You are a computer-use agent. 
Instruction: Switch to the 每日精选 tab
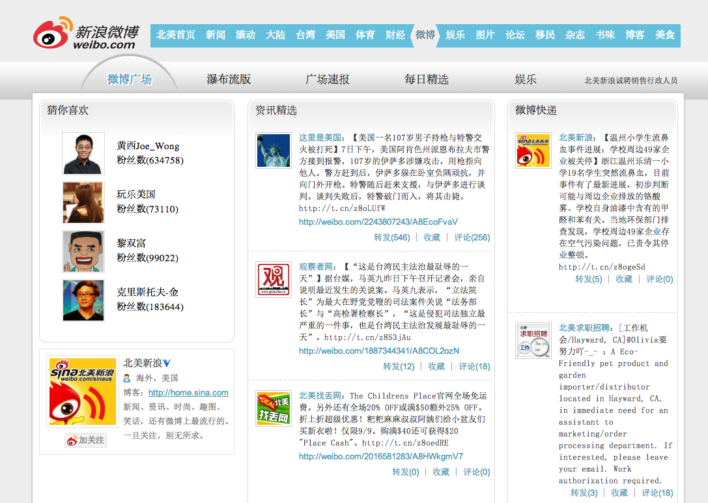point(426,79)
